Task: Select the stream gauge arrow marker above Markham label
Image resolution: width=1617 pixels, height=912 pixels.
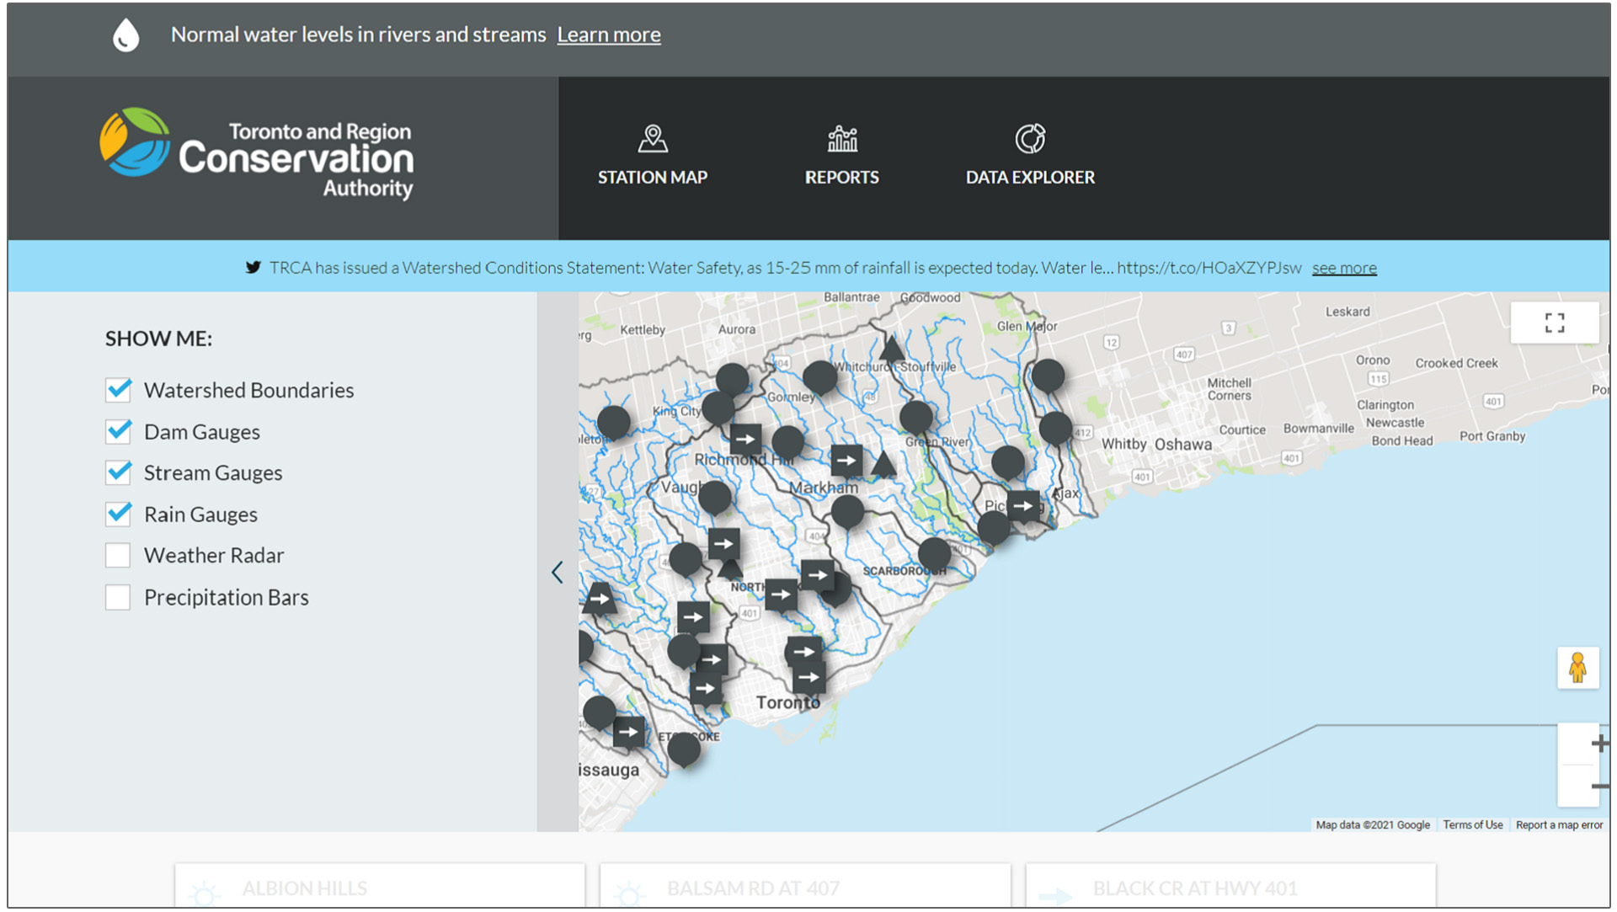Action: pos(846,460)
